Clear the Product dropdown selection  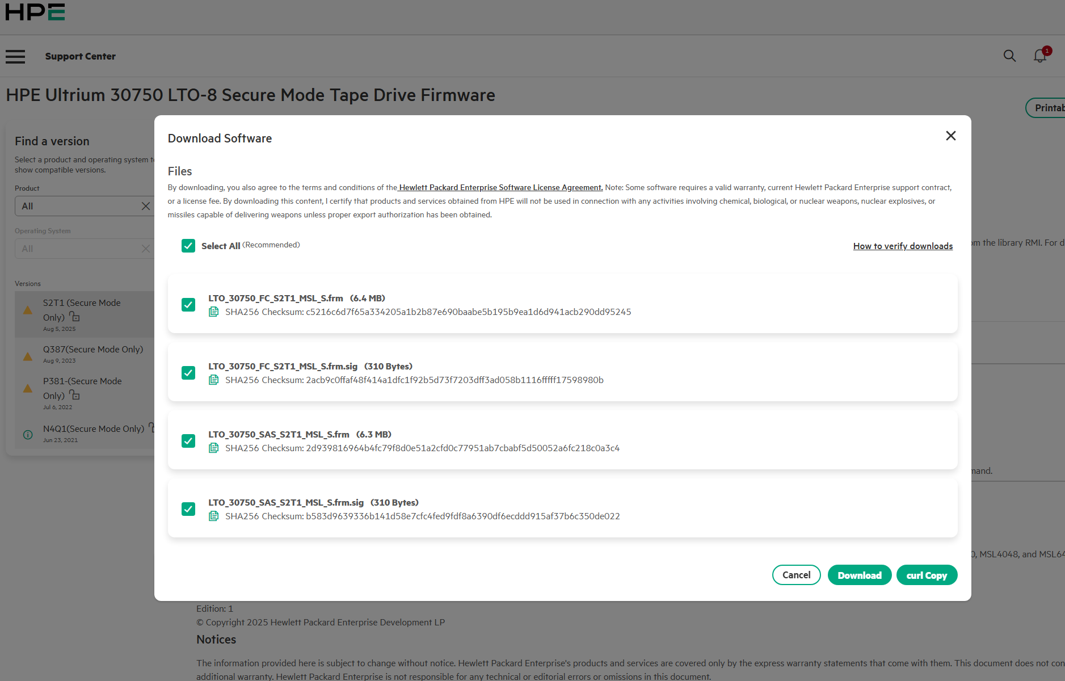point(146,206)
